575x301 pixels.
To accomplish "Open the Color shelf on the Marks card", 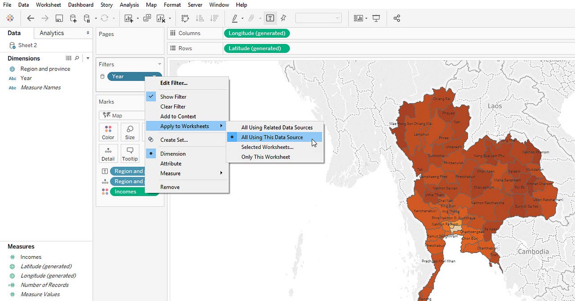I will 108,132.
